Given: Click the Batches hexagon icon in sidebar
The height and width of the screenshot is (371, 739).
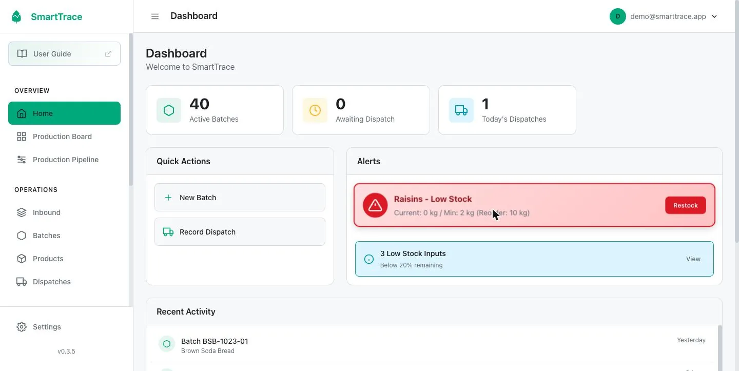Looking at the screenshot, I should [x=22, y=236].
